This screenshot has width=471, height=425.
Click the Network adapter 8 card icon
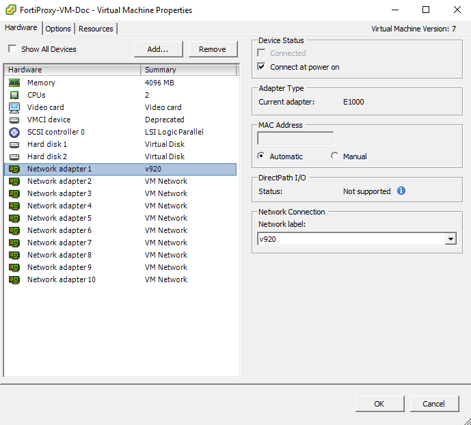tap(14, 255)
